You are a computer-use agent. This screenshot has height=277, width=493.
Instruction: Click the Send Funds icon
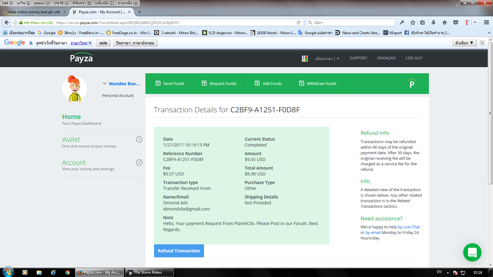[x=158, y=83]
